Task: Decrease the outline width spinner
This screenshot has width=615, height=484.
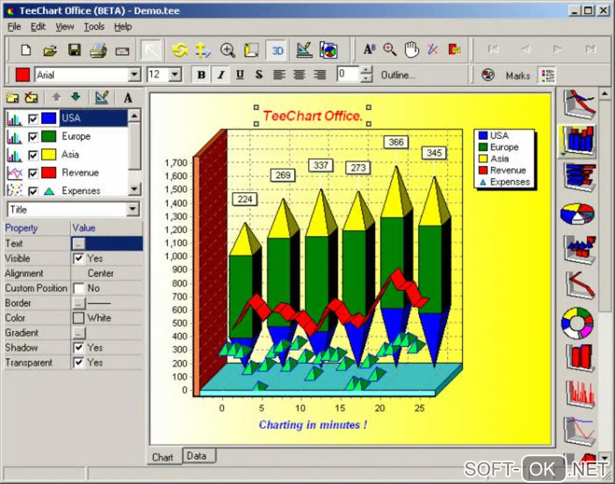Action: 365,78
